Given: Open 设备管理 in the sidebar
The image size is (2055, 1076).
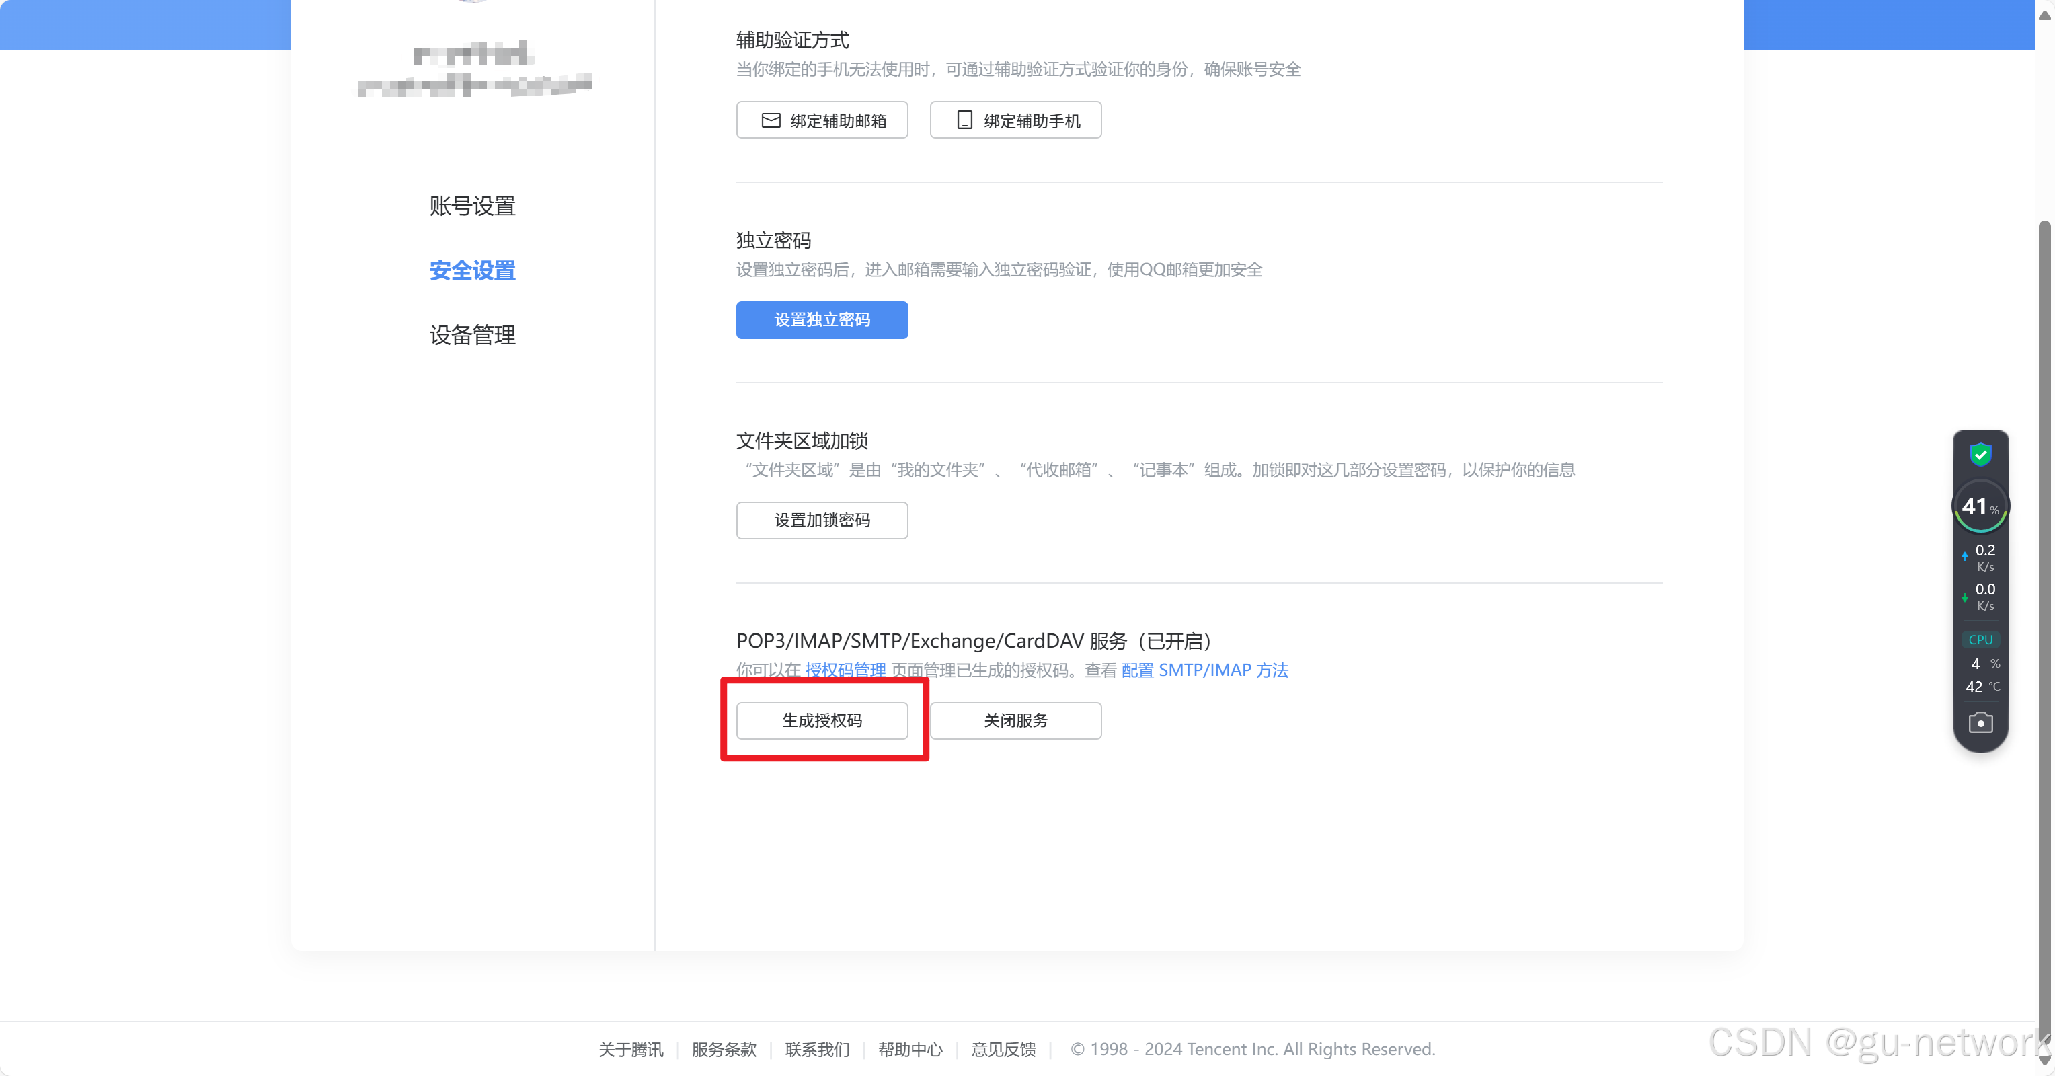Looking at the screenshot, I should coord(472,335).
